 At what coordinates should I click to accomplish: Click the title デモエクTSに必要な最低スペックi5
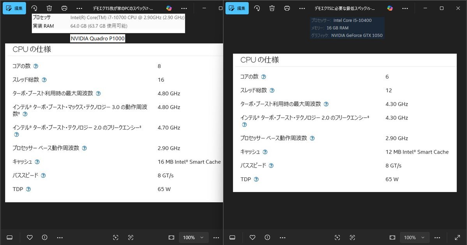point(345,8)
